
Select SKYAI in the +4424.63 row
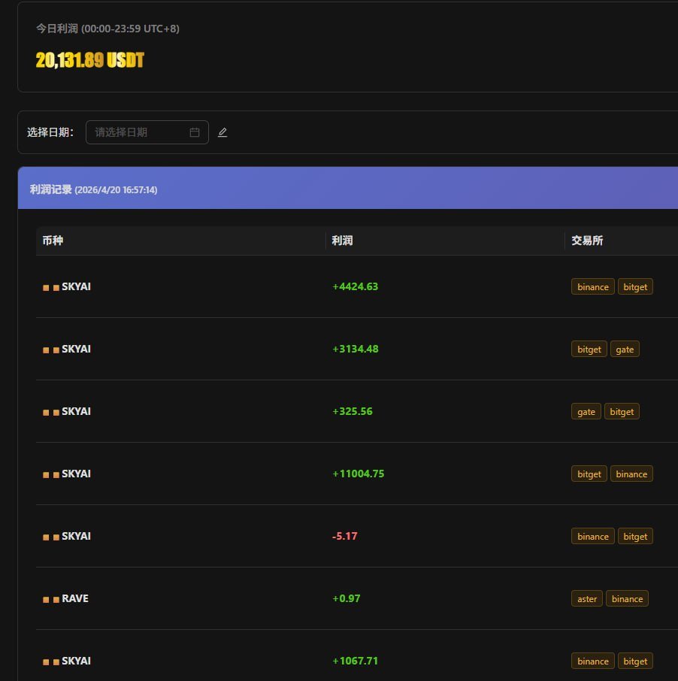[76, 286]
